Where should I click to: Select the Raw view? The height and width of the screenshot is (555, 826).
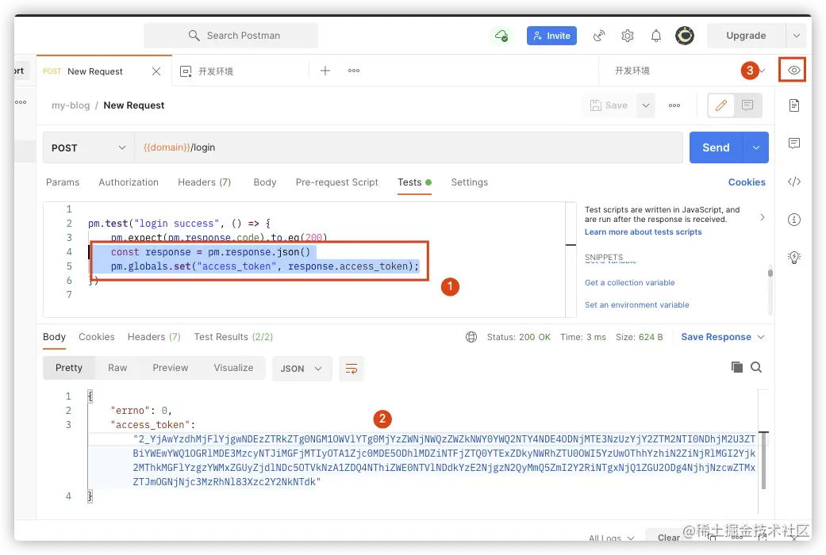[x=117, y=368]
